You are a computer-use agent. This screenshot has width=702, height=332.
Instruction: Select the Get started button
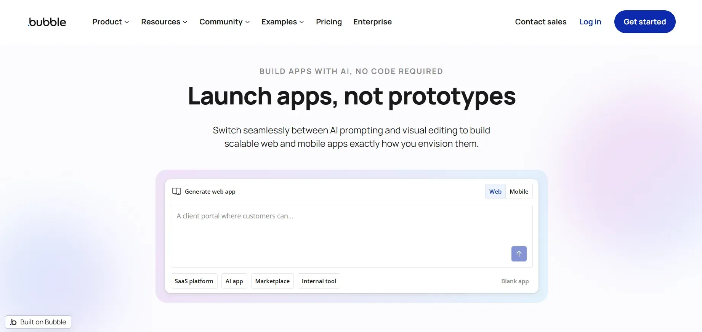click(645, 22)
